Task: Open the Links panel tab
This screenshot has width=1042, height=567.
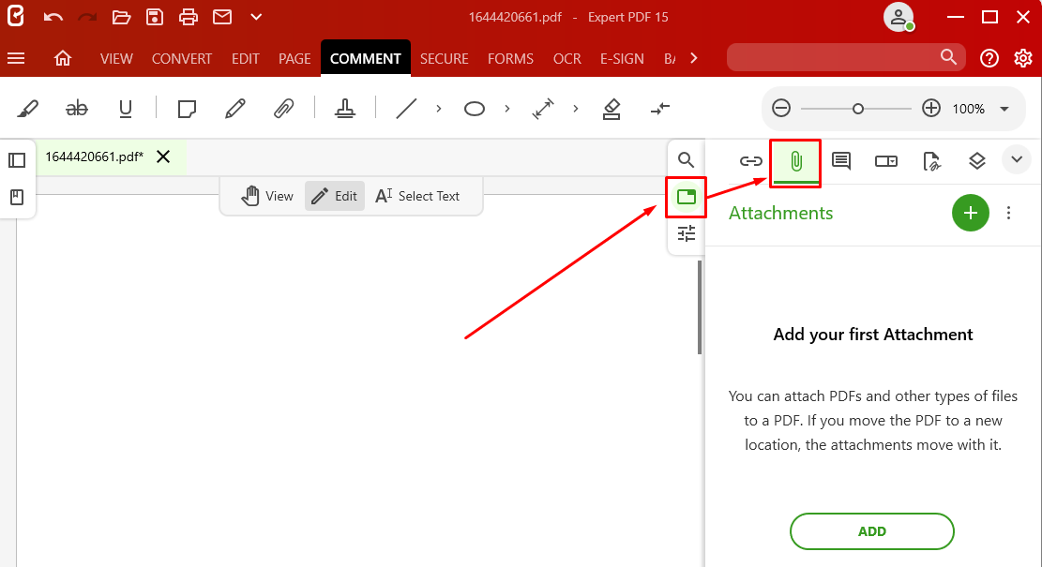Action: click(750, 161)
